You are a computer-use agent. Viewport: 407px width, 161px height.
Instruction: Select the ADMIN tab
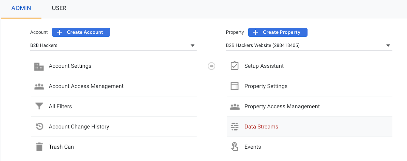point(21,8)
